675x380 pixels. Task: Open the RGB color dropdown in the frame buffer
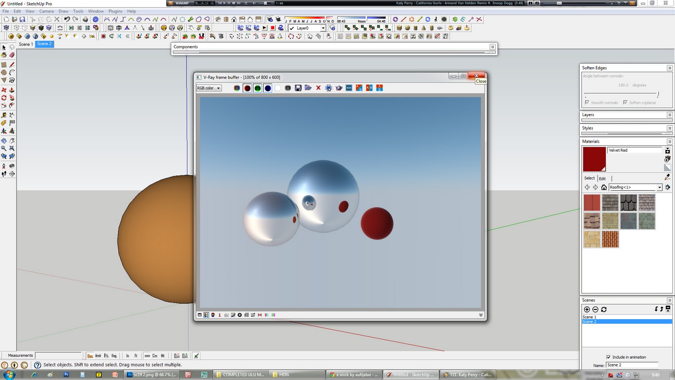(209, 88)
